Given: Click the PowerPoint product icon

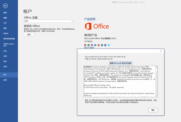Looking at the screenshot, I should tap(99, 45).
